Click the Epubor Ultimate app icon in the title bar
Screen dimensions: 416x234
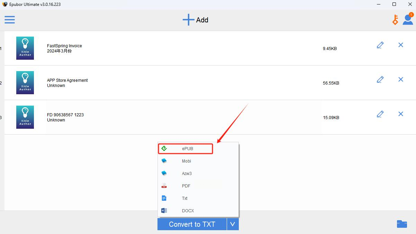click(x=5, y=4)
